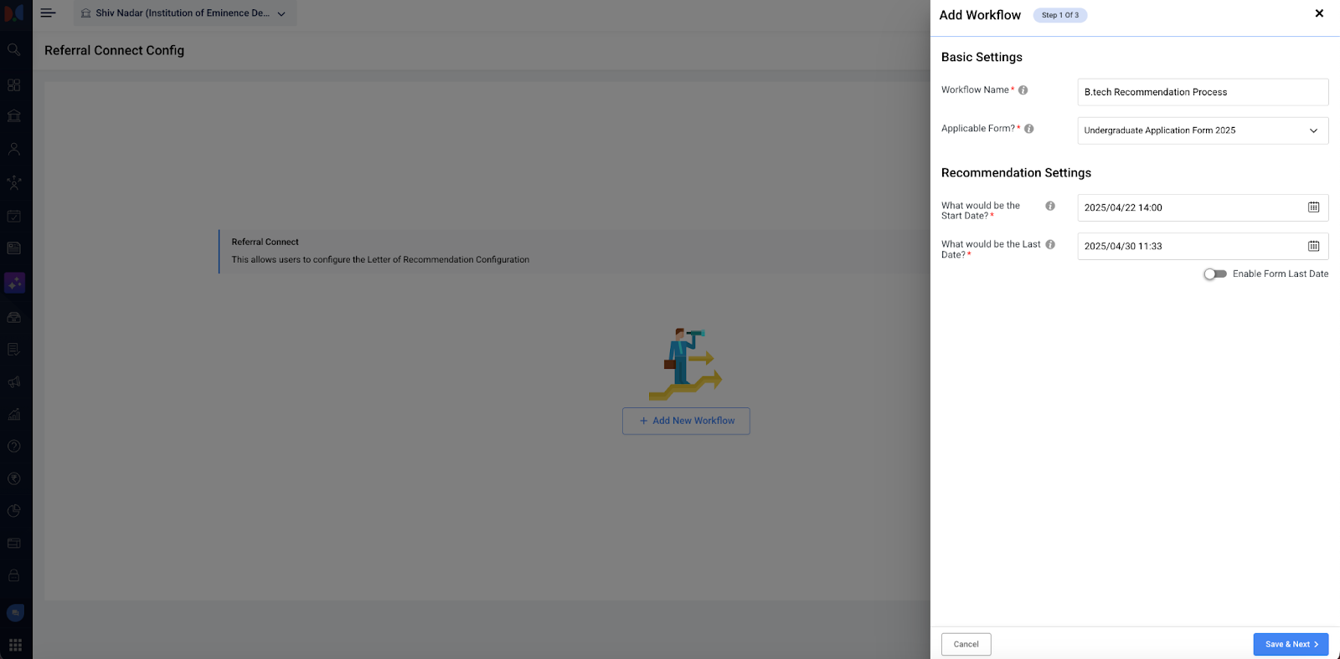Click the purple sparkle icon in sidebar
The image size is (1340, 659).
click(14, 284)
